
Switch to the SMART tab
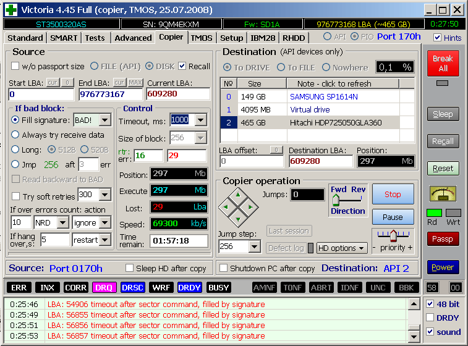tap(64, 38)
